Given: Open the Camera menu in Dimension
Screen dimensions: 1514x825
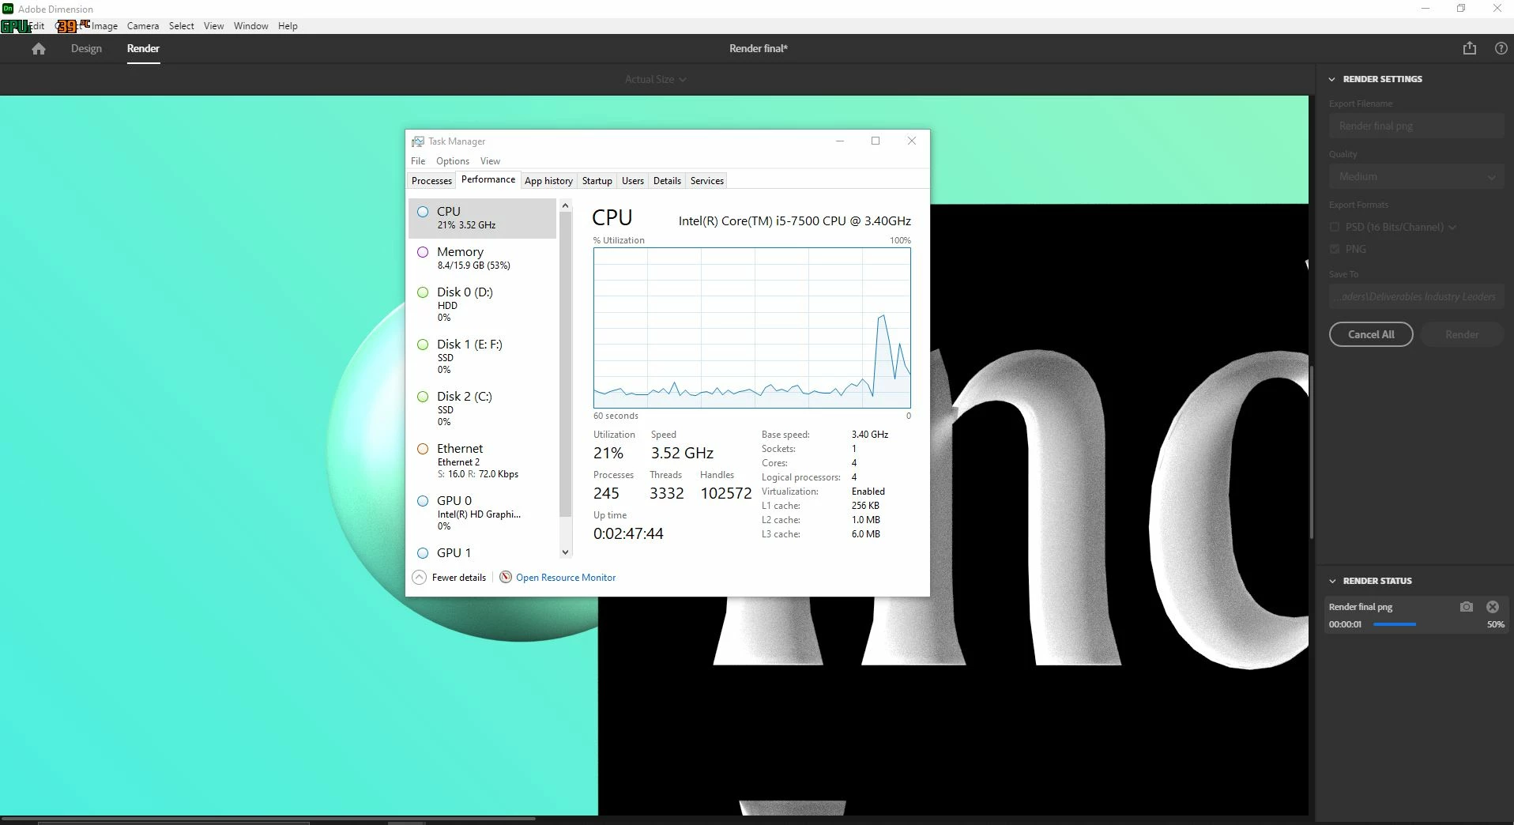Looking at the screenshot, I should (143, 26).
